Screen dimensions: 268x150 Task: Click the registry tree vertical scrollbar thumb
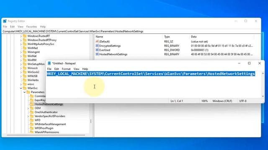pyautogui.click(x=91, y=121)
